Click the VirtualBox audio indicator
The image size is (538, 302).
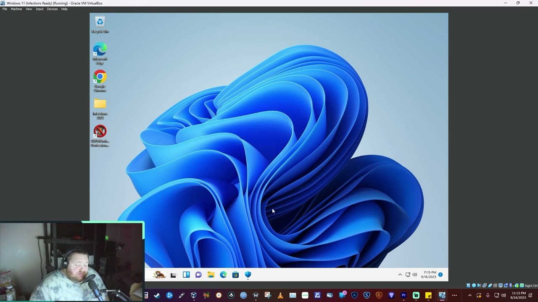[x=479, y=286]
